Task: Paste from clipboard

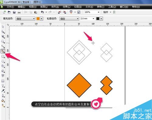Action: (36, 12)
